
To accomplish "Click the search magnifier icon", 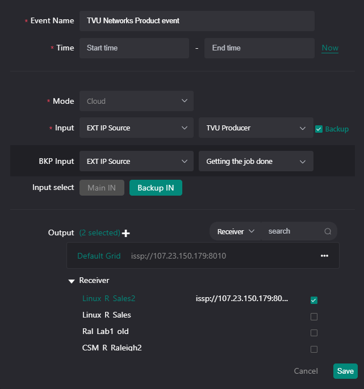I will pos(328,231).
